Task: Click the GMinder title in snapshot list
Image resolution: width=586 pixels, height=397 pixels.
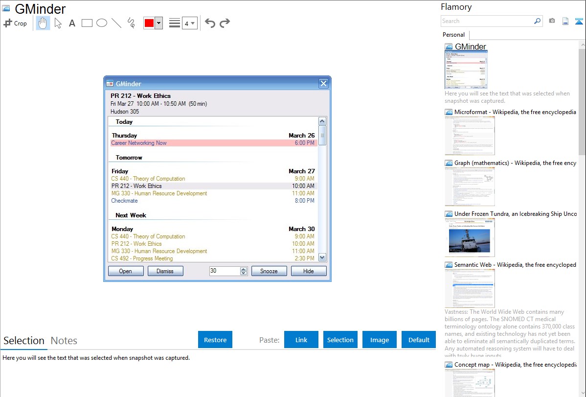Action: (470, 47)
